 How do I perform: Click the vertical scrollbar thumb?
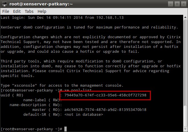point(185,116)
